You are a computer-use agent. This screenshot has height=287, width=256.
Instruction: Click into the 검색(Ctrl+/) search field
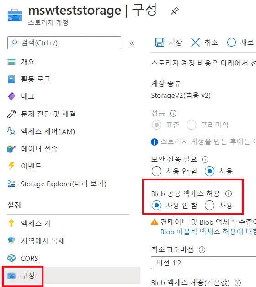coord(64,43)
